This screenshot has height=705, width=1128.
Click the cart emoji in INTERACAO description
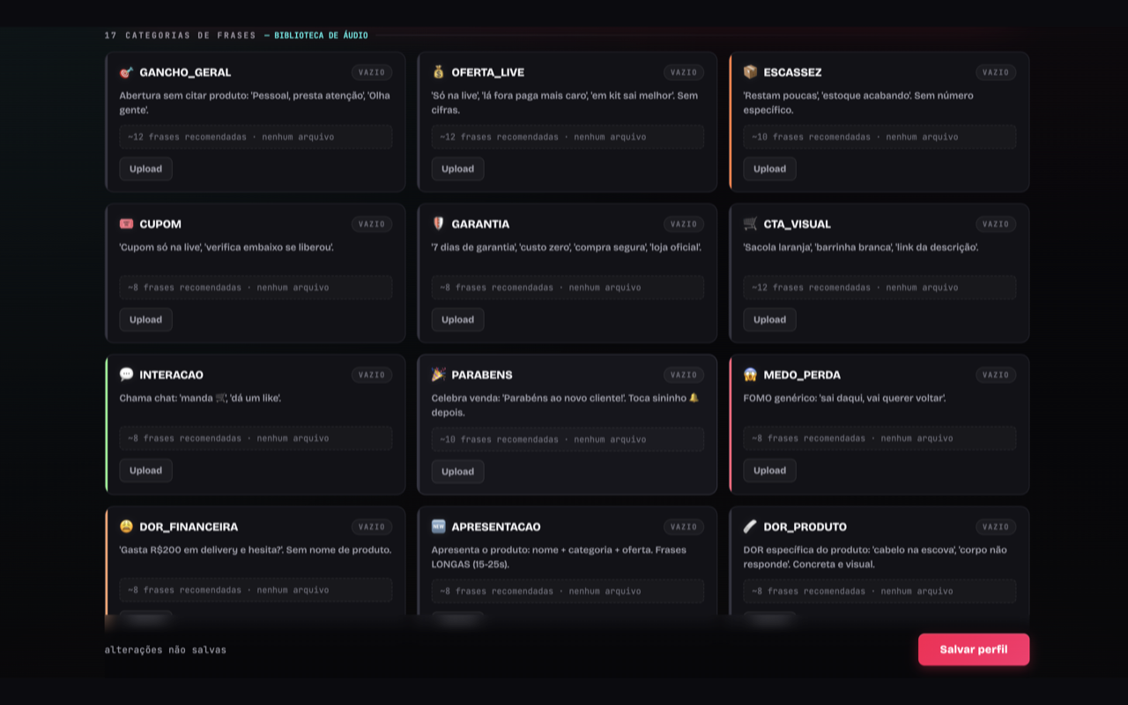(221, 398)
